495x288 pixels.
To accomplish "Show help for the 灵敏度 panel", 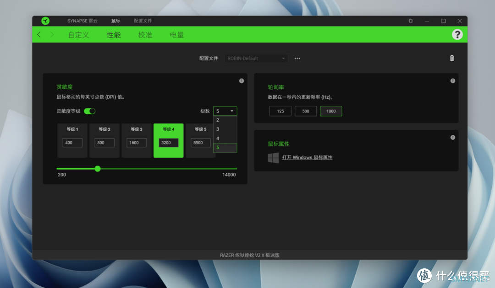I will point(242,81).
